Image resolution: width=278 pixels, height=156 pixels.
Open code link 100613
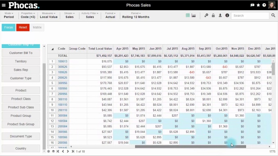click(x=63, y=61)
